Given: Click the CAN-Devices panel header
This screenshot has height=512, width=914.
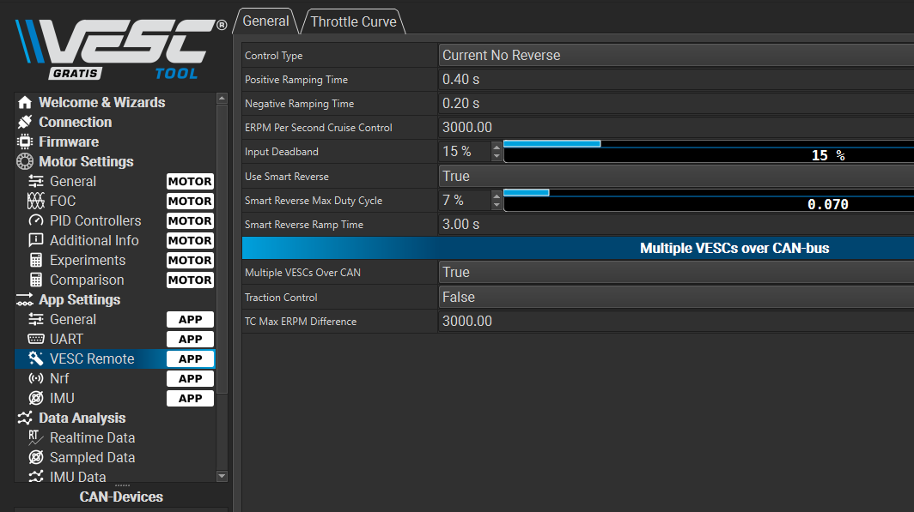Looking at the screenshot, I should 121,497.
